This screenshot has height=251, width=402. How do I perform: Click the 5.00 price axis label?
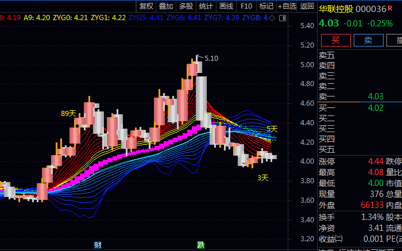click(307, 64)
